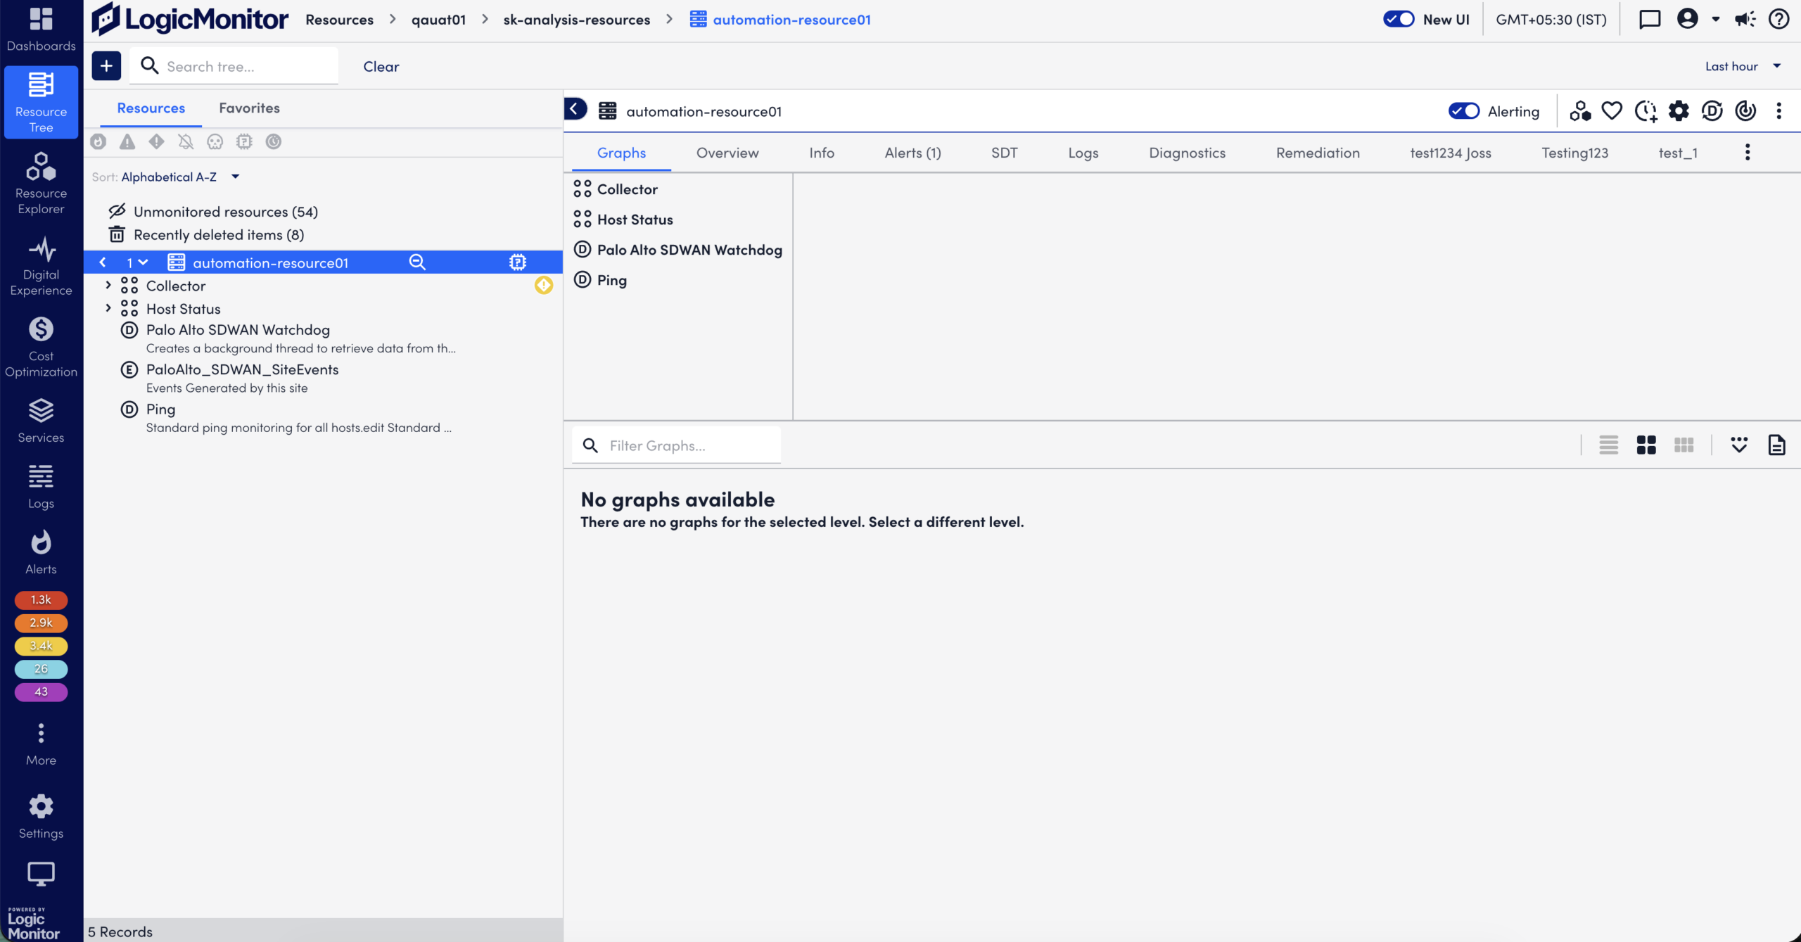Open Dashboards in left sidebar
This screenshot has height=942, width=1801.
pyautogui.click(x=41, y=30)
